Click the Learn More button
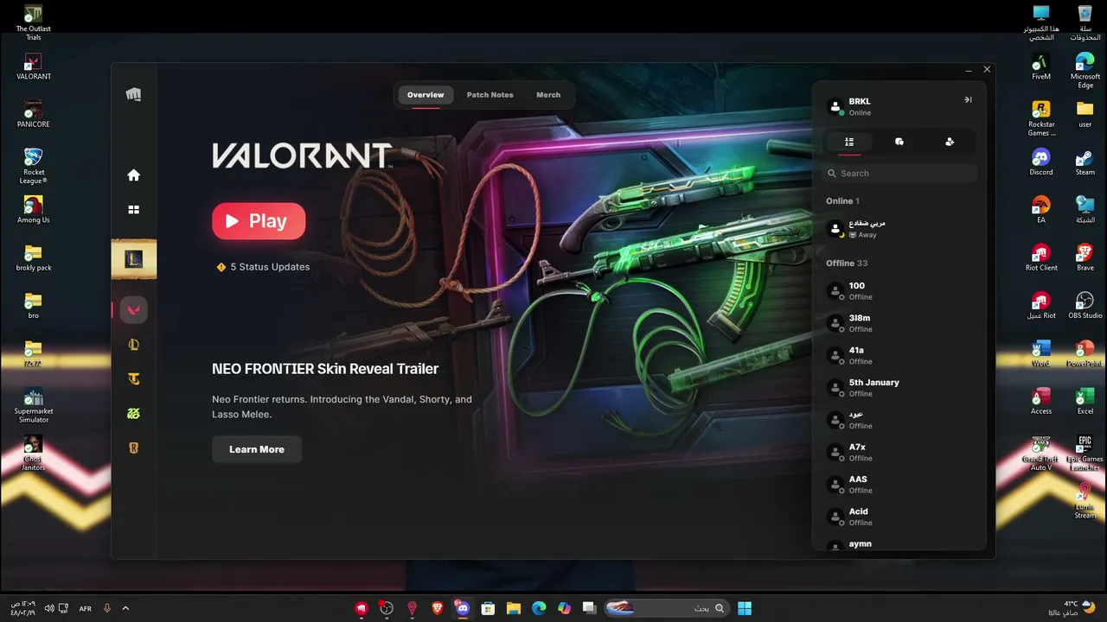The height and width of the screenshot is (622, 1107). point(257,449)
